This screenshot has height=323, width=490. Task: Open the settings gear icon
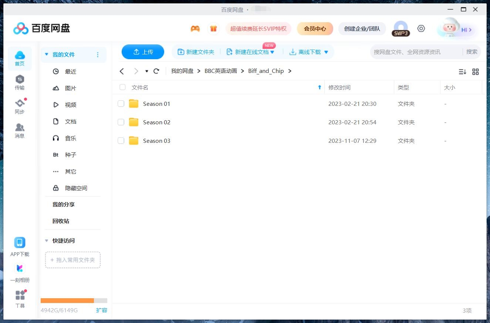[x=421, y=28]
